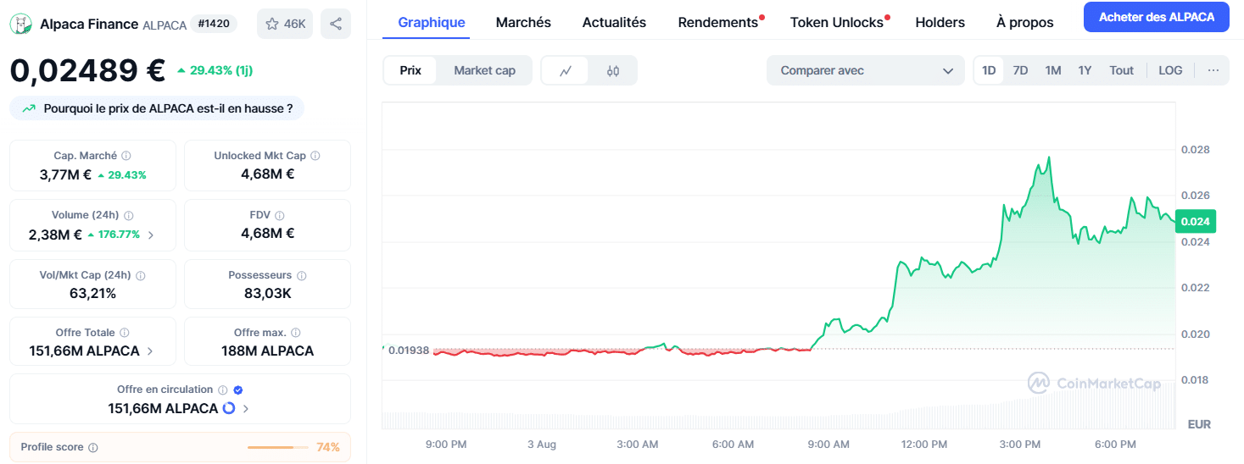Click the 29.43% (1j) price change
Viewport: 1244px width, 464px height.
215,70
